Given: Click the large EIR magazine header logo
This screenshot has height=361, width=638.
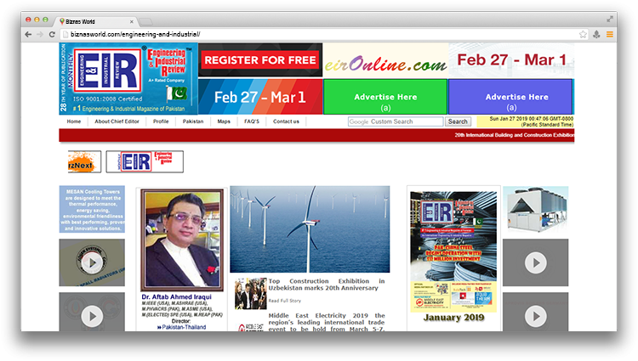Looking at the screenshot, I should pyautogui.click(x=128, y=78).
